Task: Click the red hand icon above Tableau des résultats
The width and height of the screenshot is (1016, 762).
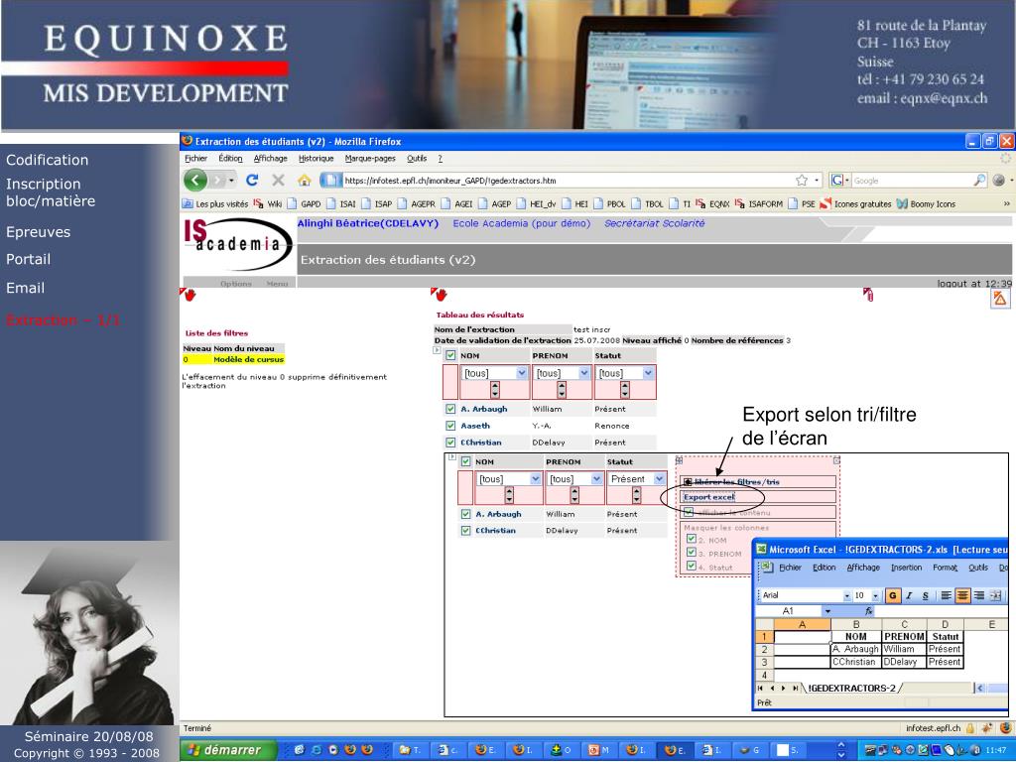Action: pyautogui.click(x=440, y=295)
